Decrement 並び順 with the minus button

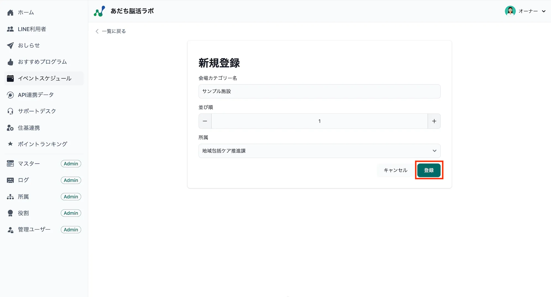click(205, 121)
